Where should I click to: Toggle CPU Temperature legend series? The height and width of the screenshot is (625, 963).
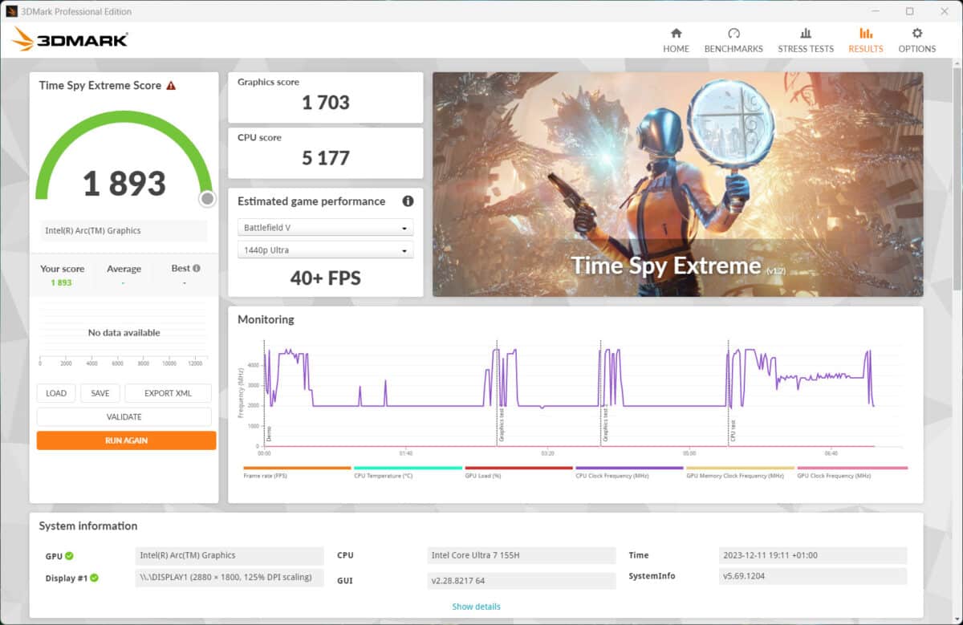tap(408, 473)
